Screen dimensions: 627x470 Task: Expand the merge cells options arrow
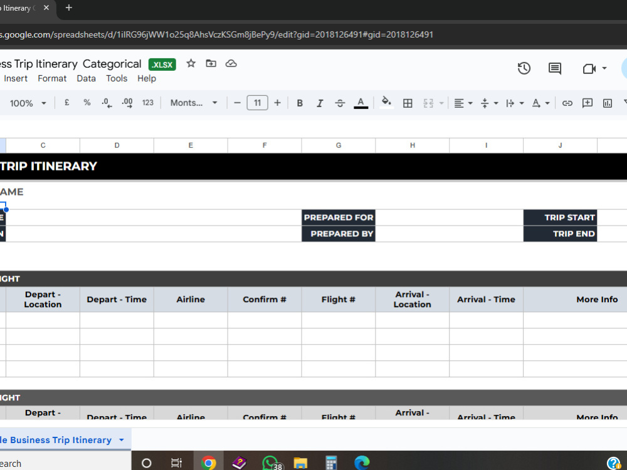[x=441, y=103]
